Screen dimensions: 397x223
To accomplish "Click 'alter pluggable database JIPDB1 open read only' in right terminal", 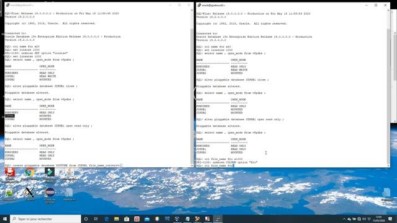I will coord(240,120).
